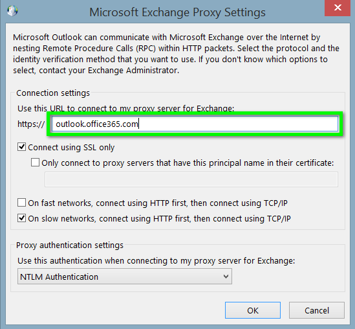Click the 'Use this URL to connect' label

point(125,108)
